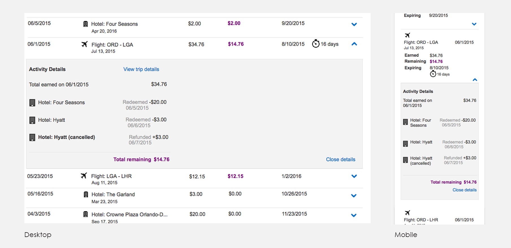Click the 10/26/2015 expiry date
This screenshot has width=511, height=248.
(x=294, y=194)
